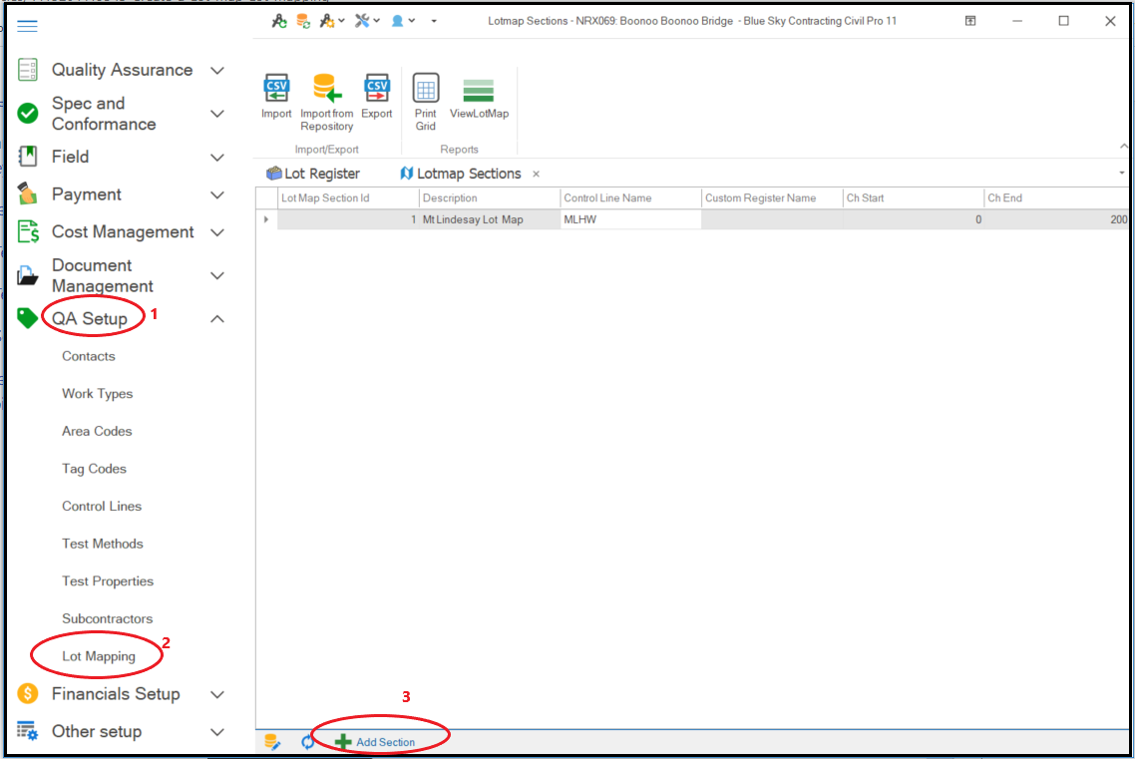Screen dimensions: 1135x759
Task: Click the CSV Export icon
Action: (x=376, y=89)
